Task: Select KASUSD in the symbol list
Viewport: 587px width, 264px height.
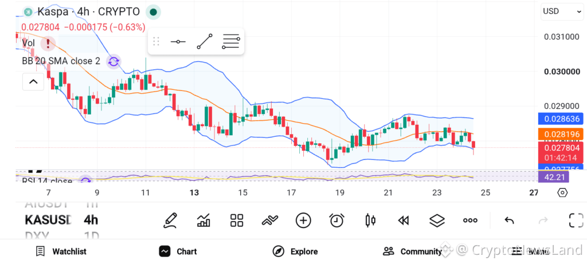Action: pyautogui.click(x=48, y=220)
